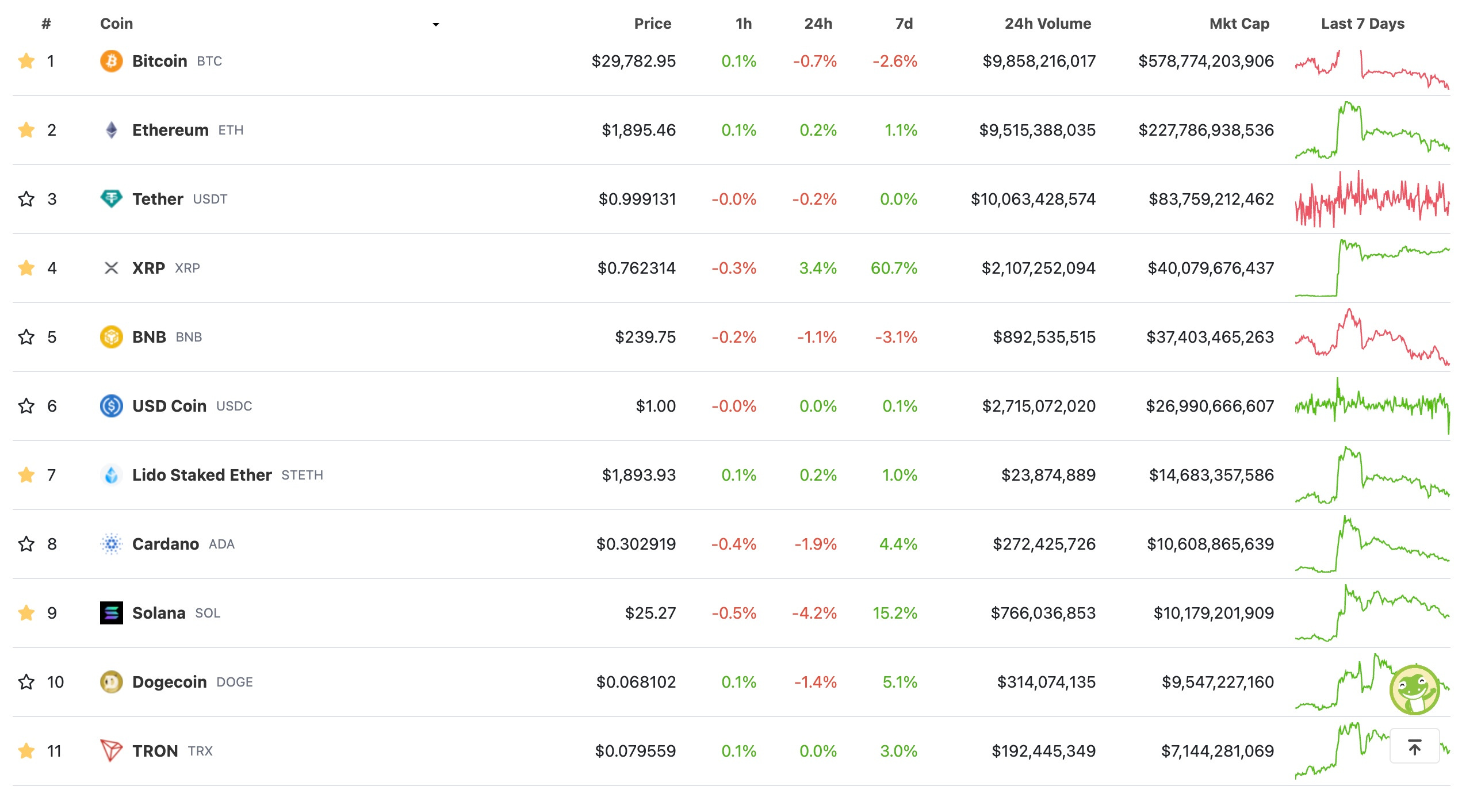
Task: Click Ethereum's 7-day sparkline chart
Action: 1372,130
